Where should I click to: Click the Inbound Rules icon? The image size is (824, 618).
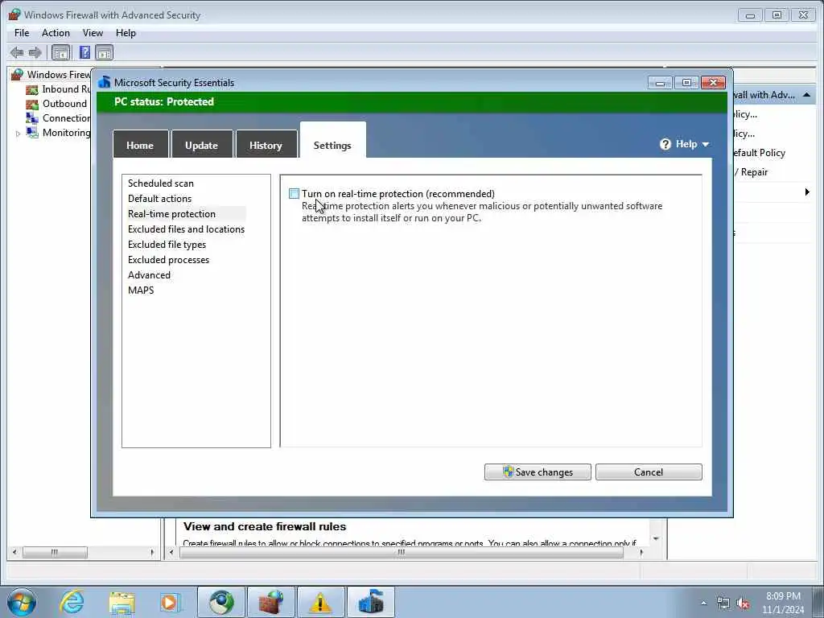click(32, 89)
